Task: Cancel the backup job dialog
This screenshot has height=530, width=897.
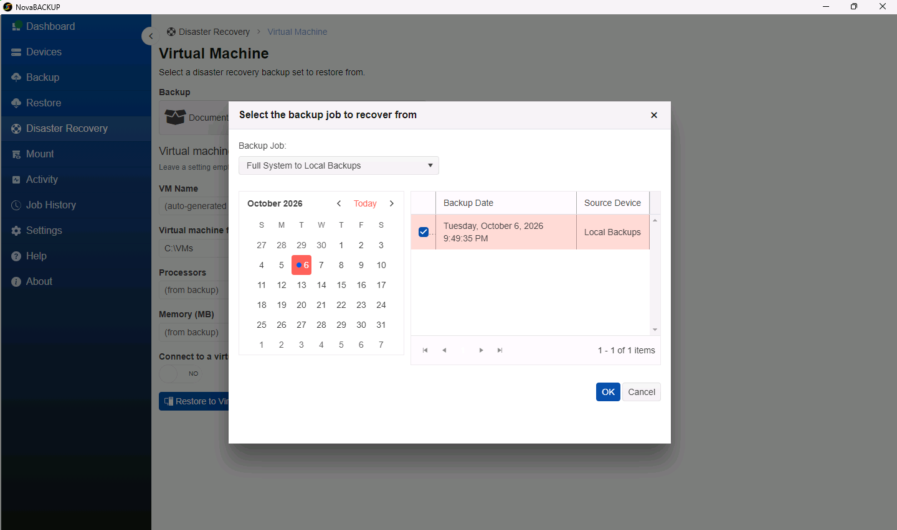Action: [x=642, y=392]
